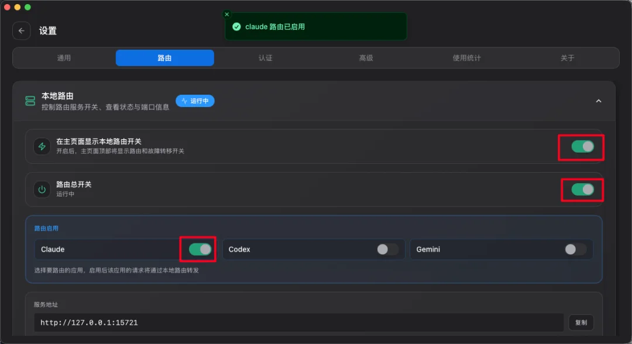Screen dimensions: 632x344
Task: Dismiss the claude 路由已启用 notification
Action: tap(226, 14)
